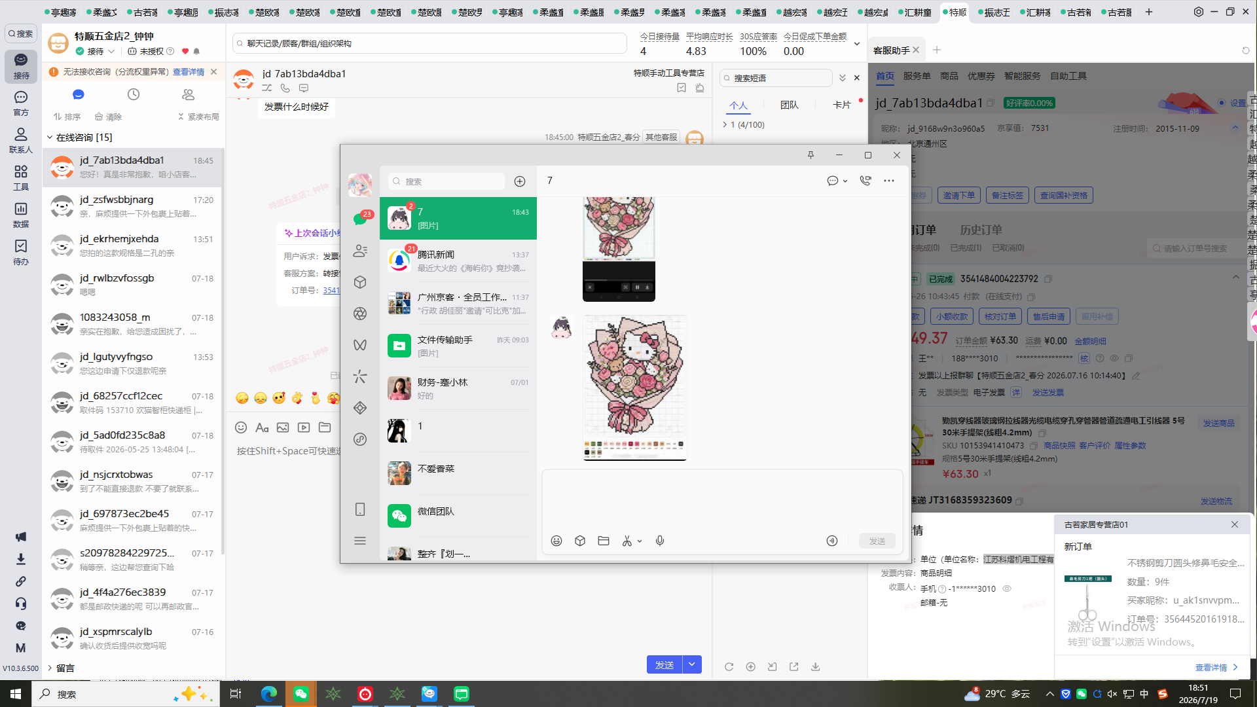The height and width of the screenshot is (707, 1257).
Task: Click 邀请下单 button
Action: point(959,195)
